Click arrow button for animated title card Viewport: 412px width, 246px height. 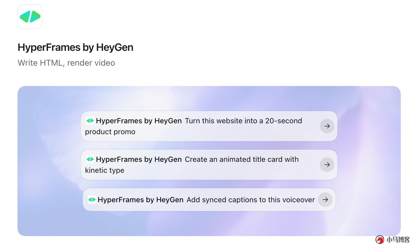point(327,165)
